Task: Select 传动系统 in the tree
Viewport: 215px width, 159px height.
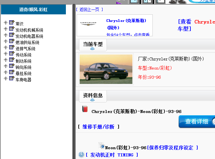Action: click(24, 55)
